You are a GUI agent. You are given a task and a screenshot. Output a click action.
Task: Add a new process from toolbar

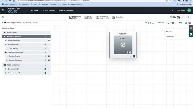[172, 23]
